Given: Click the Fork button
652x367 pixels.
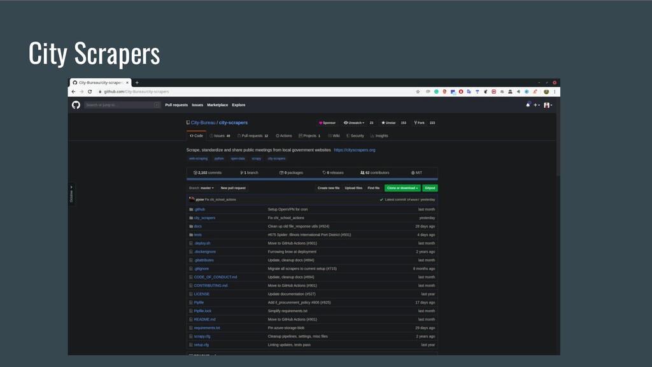Looking at the screenshot, I should [420, 123].
